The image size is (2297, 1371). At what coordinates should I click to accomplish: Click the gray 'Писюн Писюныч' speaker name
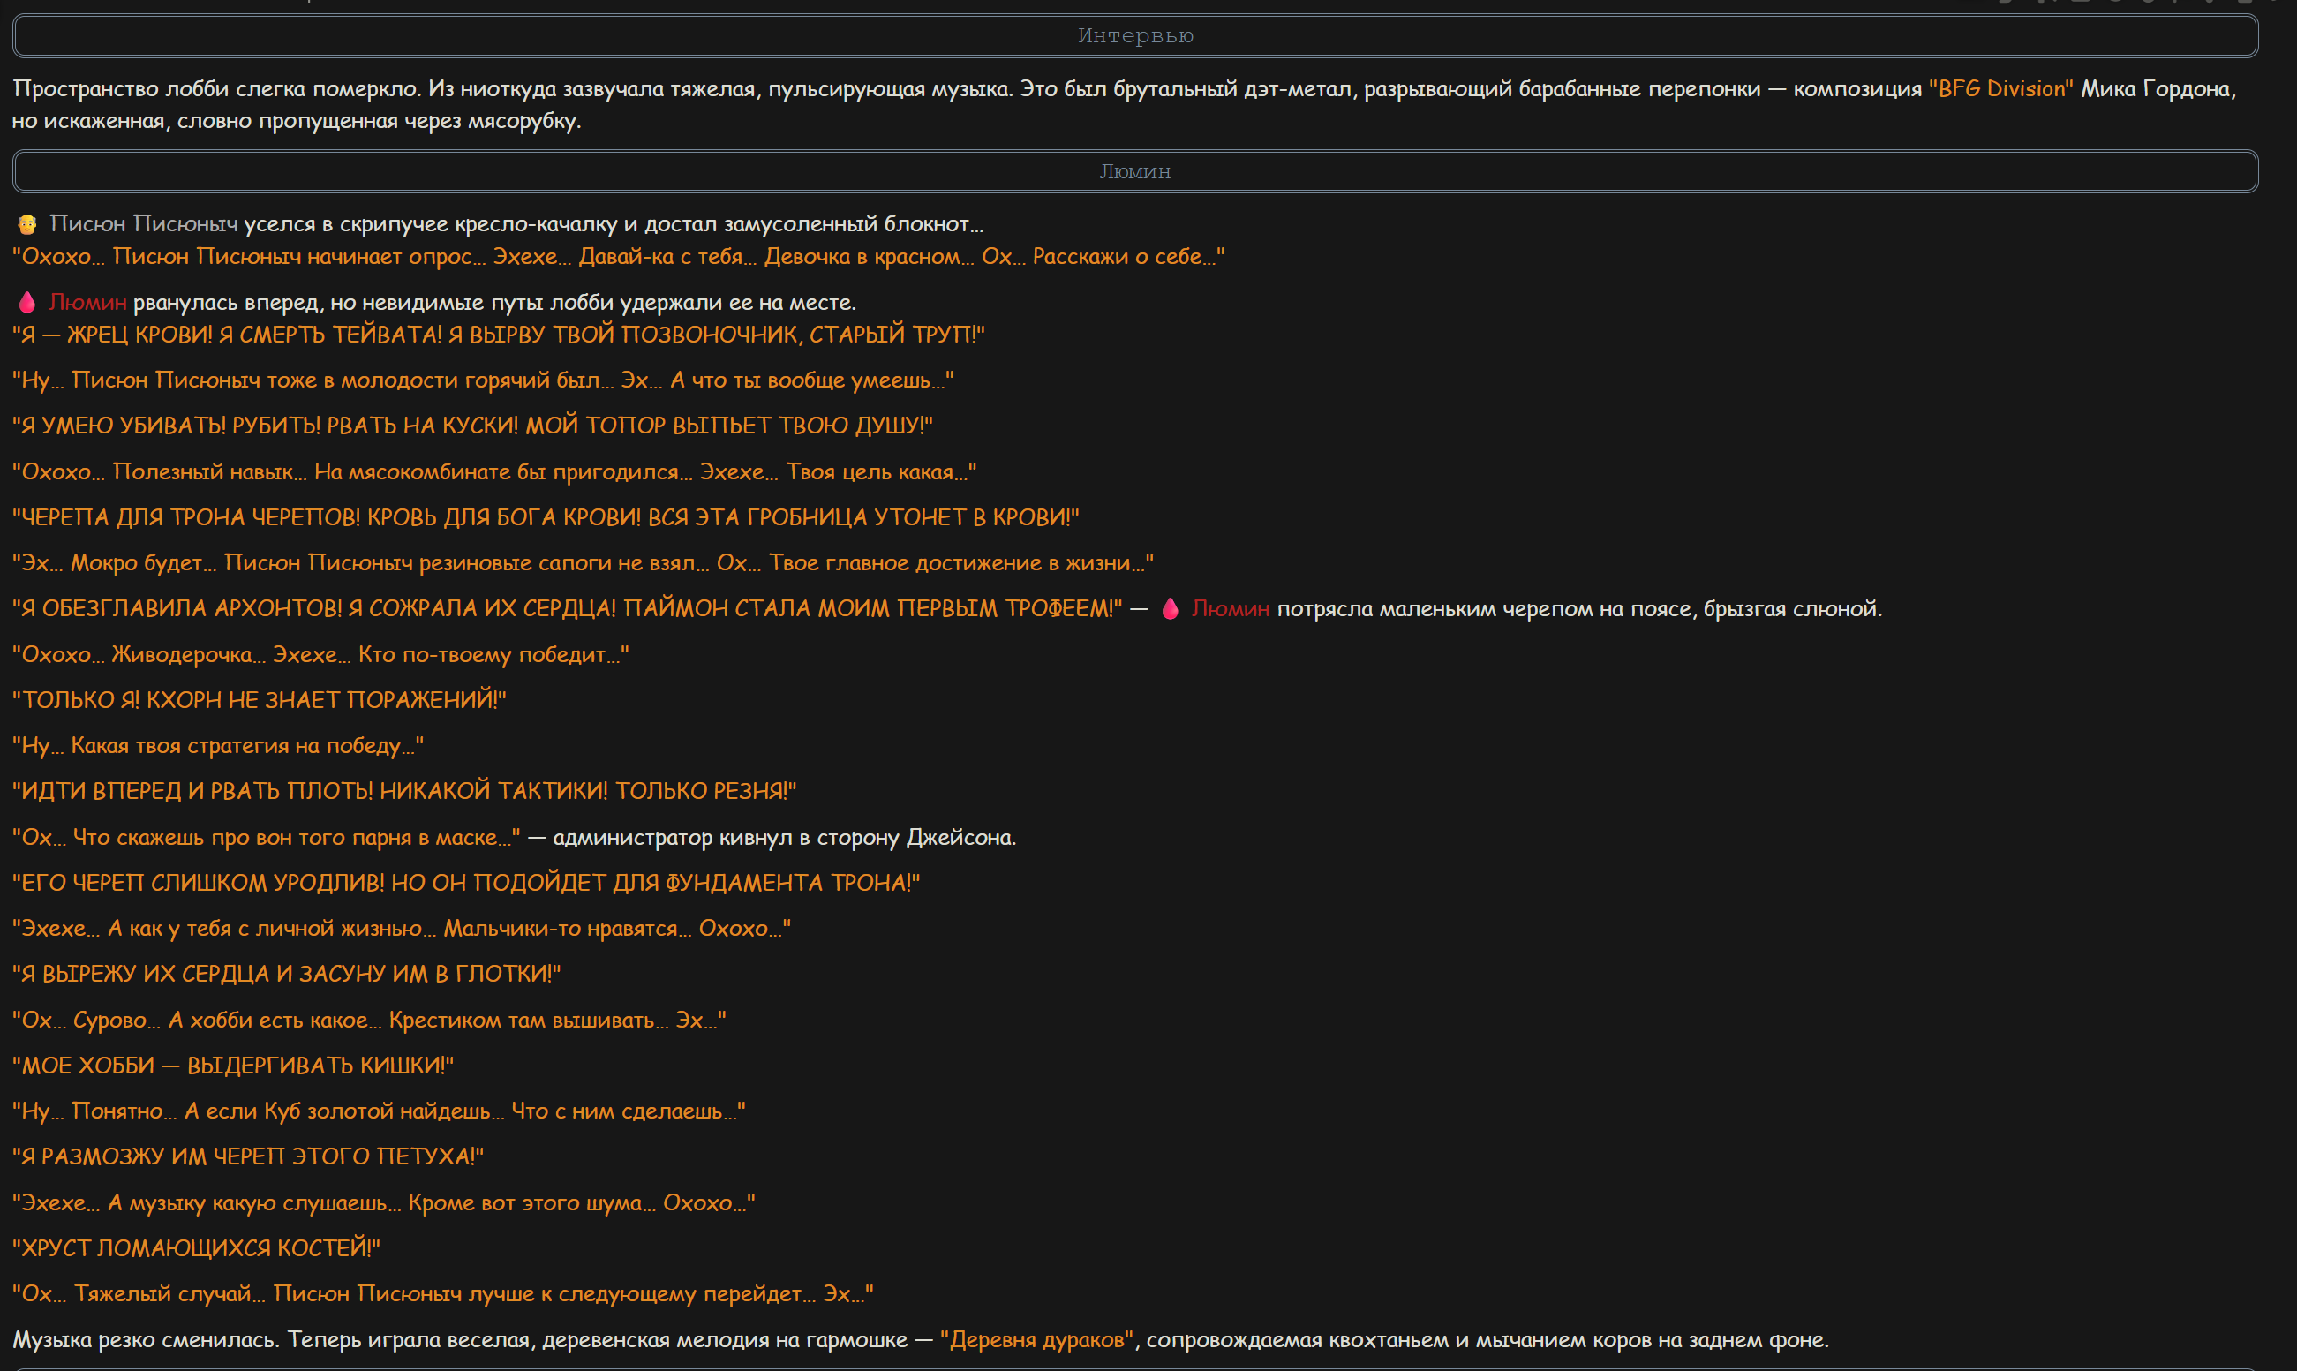tap(143, 223)
